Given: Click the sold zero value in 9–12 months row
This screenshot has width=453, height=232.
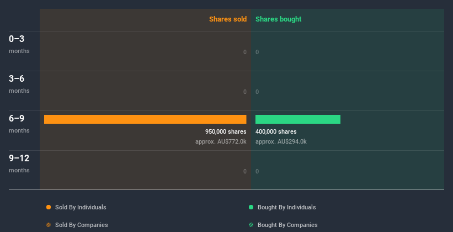Looking at the screenshot, I should (245, 171).
